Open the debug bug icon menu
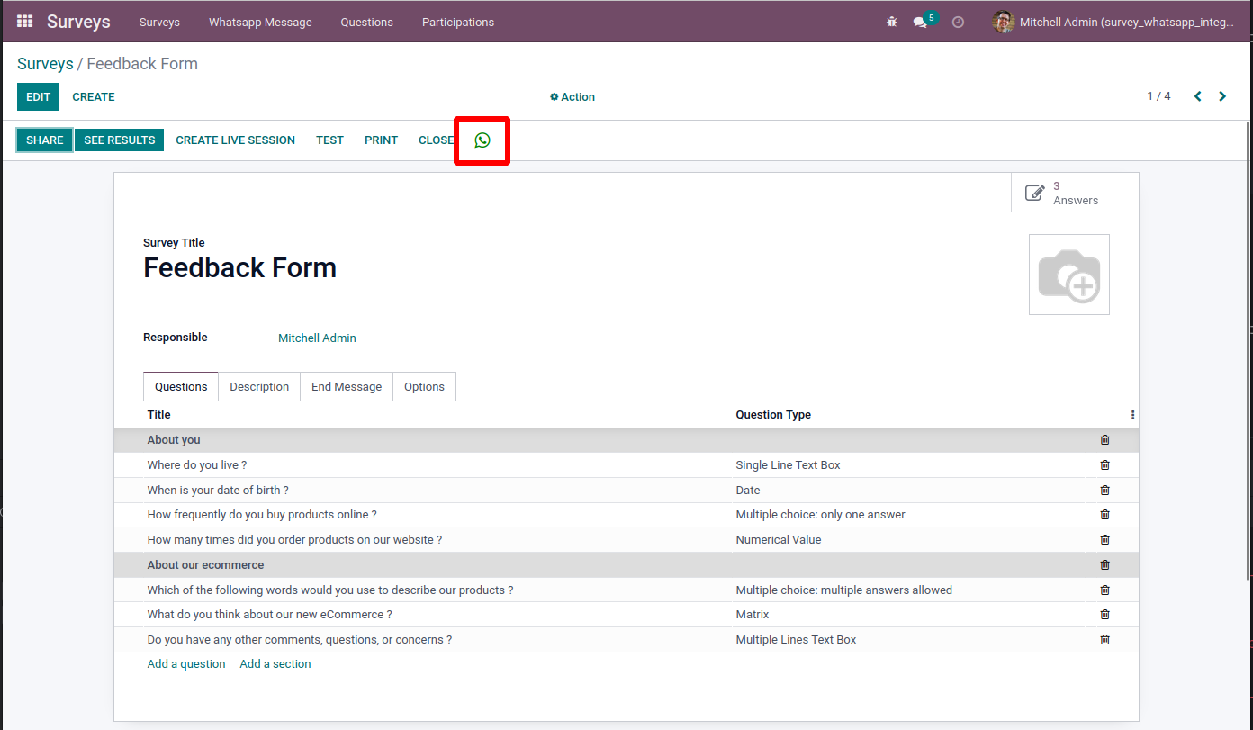1253x730 pixels. point(892,22)
